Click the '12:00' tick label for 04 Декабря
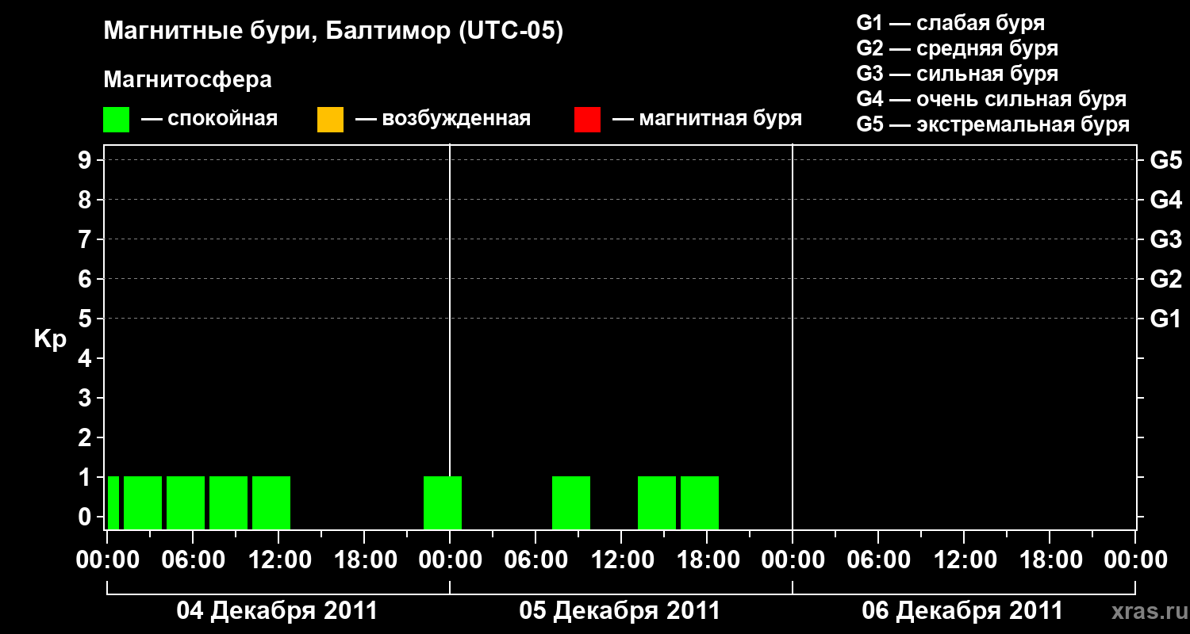The width and height of the screenshot is (1190, 634). point(278,560)
